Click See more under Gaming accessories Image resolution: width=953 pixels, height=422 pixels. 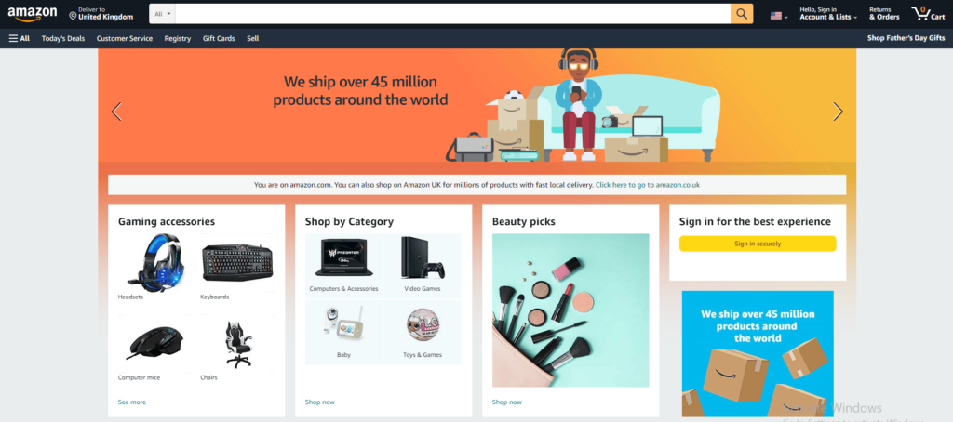pyautogui.click(x=132, y=402)
